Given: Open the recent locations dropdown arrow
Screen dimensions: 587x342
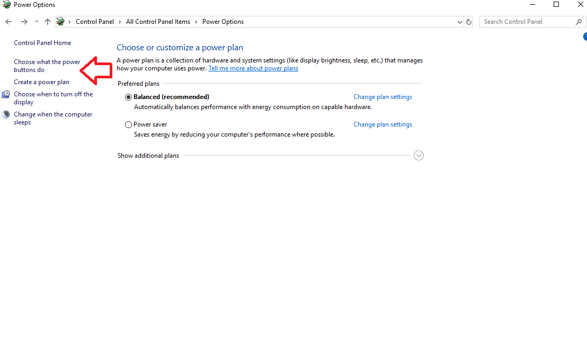Looking at the screenshot, I should point(37,22).
